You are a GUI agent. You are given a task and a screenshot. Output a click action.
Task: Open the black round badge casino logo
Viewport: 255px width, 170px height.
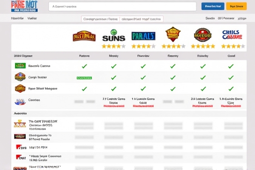[x=203, y=34]
